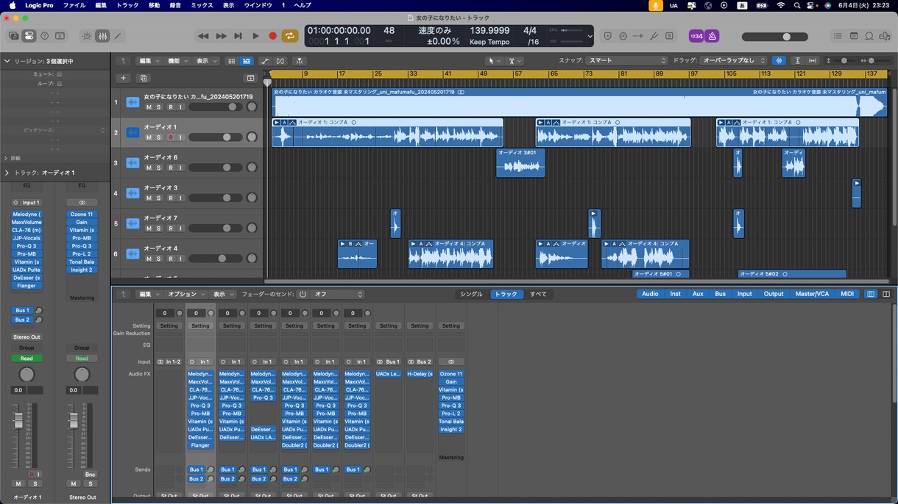This screenshot has height=504, width=898.
Task: Open the tracks area 機能 menu
Action: point(177,61)
